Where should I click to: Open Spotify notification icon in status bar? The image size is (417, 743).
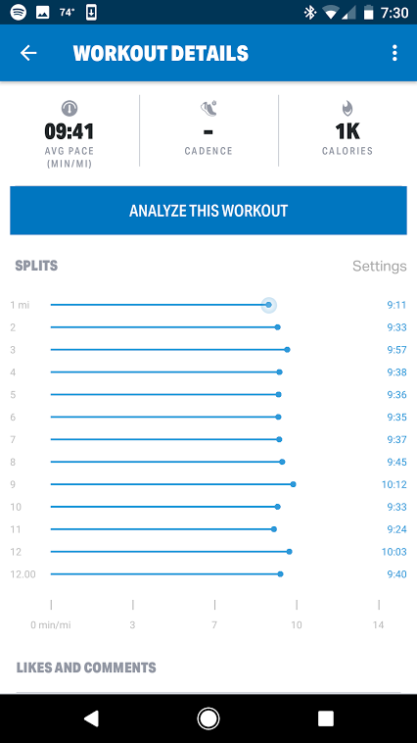18,13
